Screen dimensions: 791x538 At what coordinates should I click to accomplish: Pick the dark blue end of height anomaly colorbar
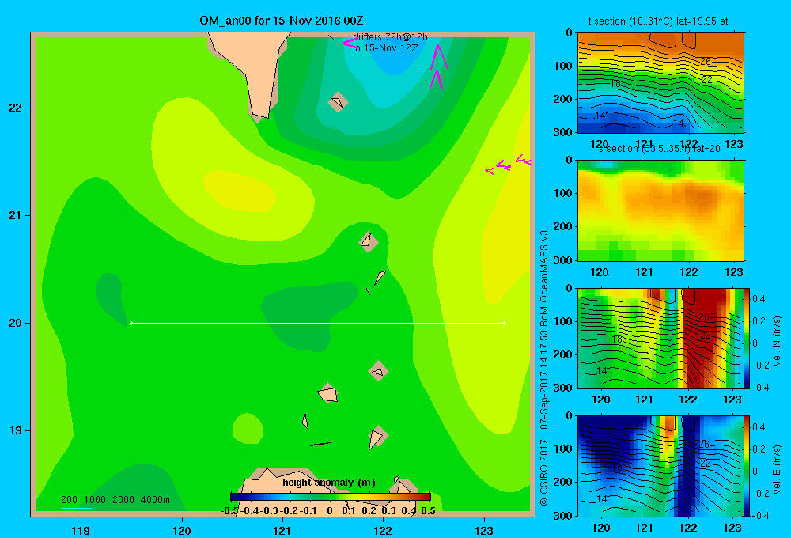[x=234, y=497]
